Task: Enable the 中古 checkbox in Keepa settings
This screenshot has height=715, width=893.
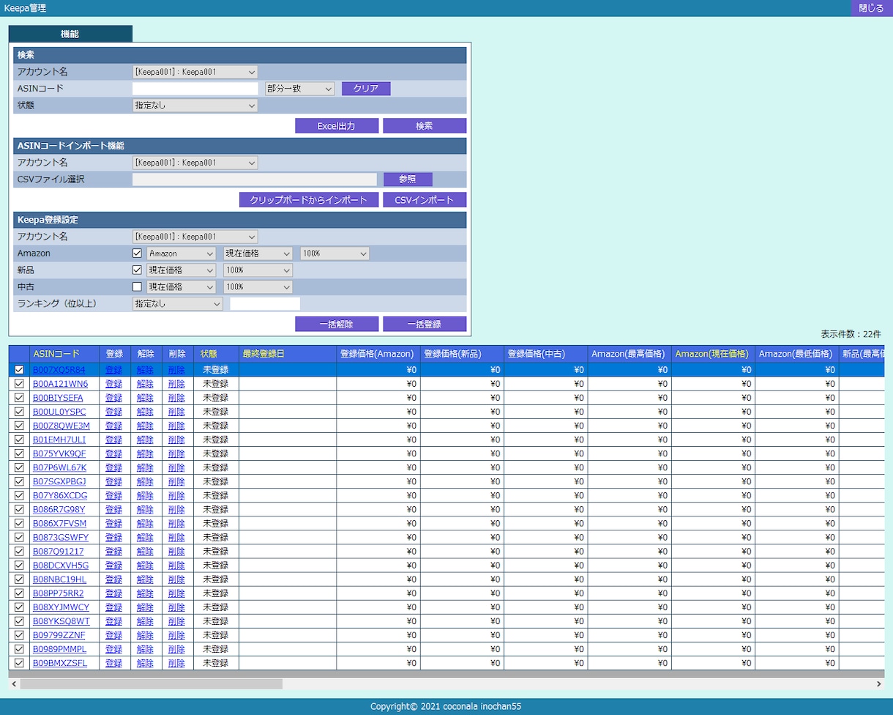Action: click(x=137, y=286)
